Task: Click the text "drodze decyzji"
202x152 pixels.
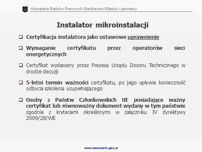Action: [42, 72]
